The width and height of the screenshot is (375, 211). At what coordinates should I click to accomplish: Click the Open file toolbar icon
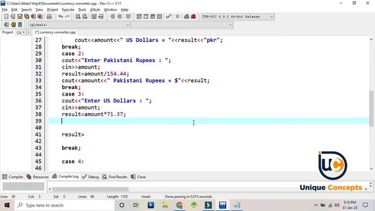[x=13, y=16]
